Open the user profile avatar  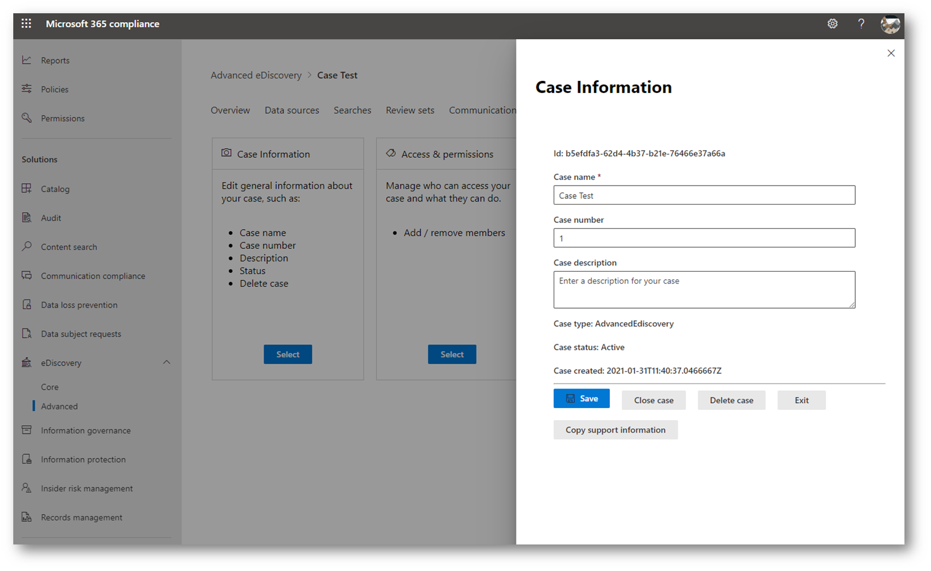click(890, 25)
